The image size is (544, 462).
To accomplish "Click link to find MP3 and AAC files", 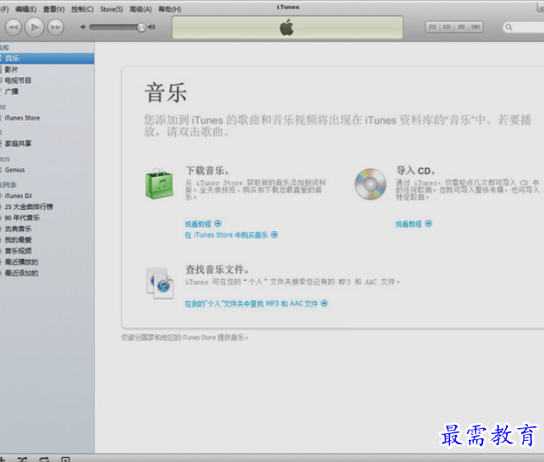I will 256,304.
